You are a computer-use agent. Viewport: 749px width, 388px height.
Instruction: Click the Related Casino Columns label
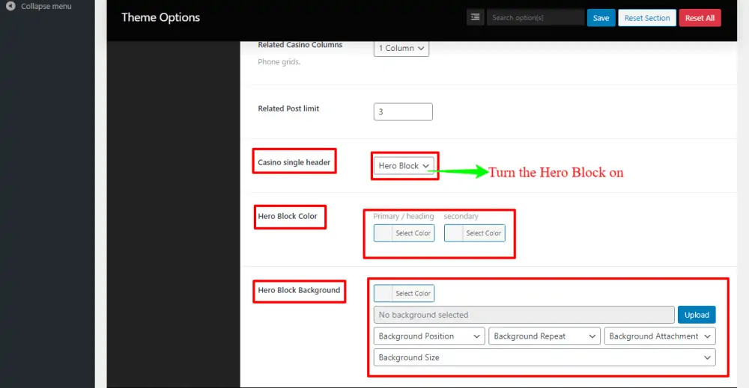point(300,45)
